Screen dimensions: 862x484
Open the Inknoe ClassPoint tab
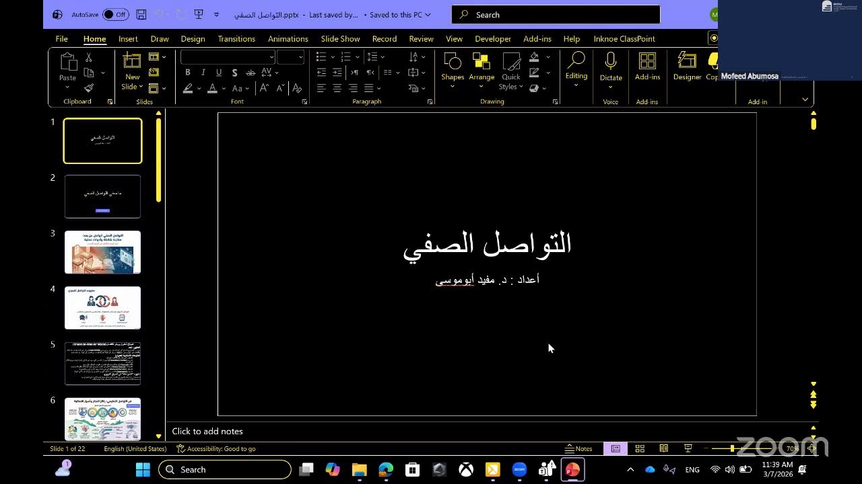pos(624,38)
